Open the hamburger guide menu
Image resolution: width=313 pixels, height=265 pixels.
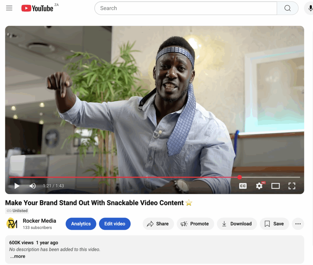[x=9, y=8]
